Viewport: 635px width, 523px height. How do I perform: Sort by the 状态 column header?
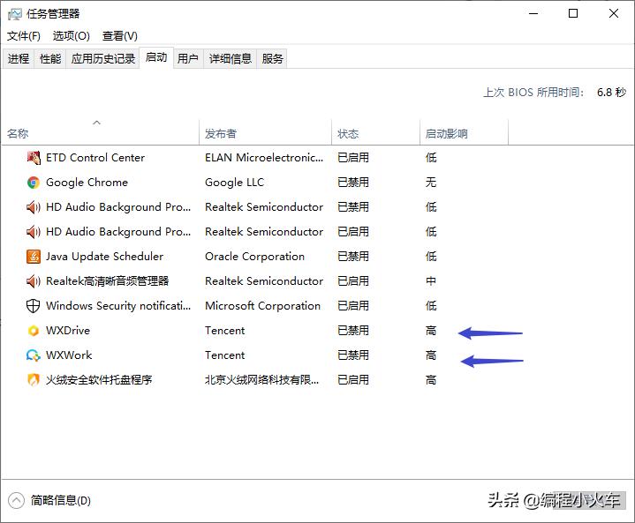pos(376,132)
